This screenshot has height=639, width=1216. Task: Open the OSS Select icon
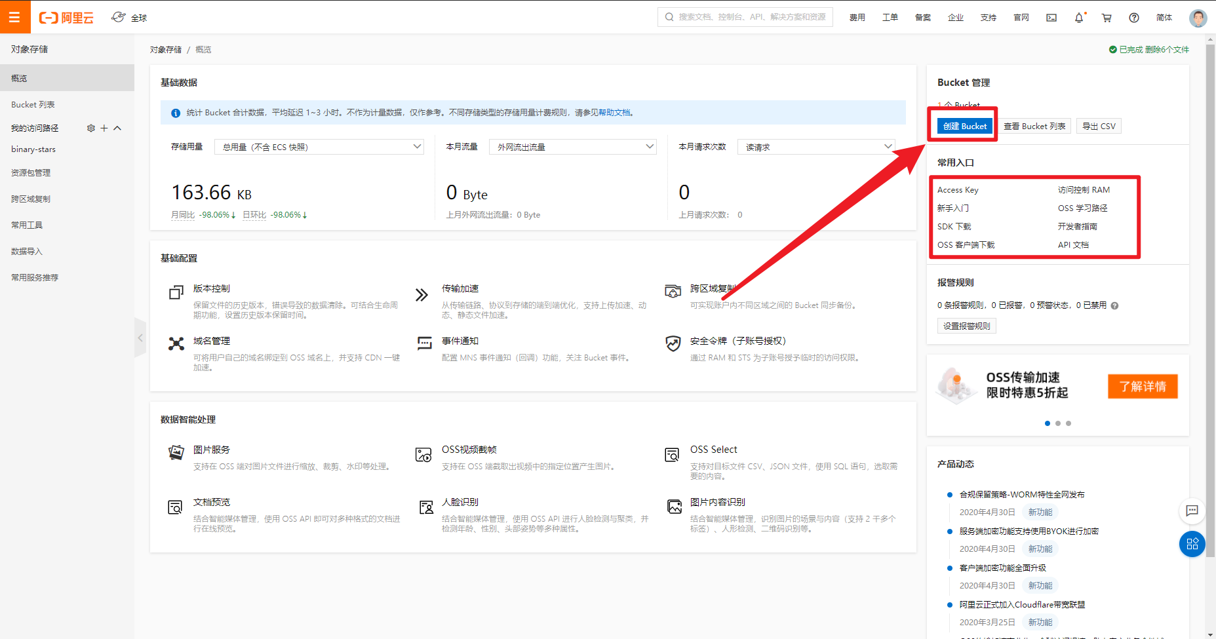point(672,454)
